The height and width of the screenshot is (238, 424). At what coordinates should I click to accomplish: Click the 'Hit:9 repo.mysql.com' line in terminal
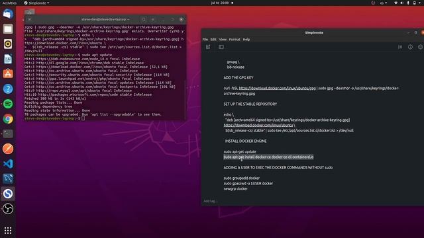click(78, 91)
